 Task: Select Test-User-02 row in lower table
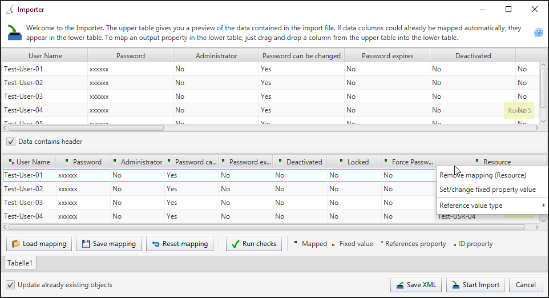pos(219,189)
